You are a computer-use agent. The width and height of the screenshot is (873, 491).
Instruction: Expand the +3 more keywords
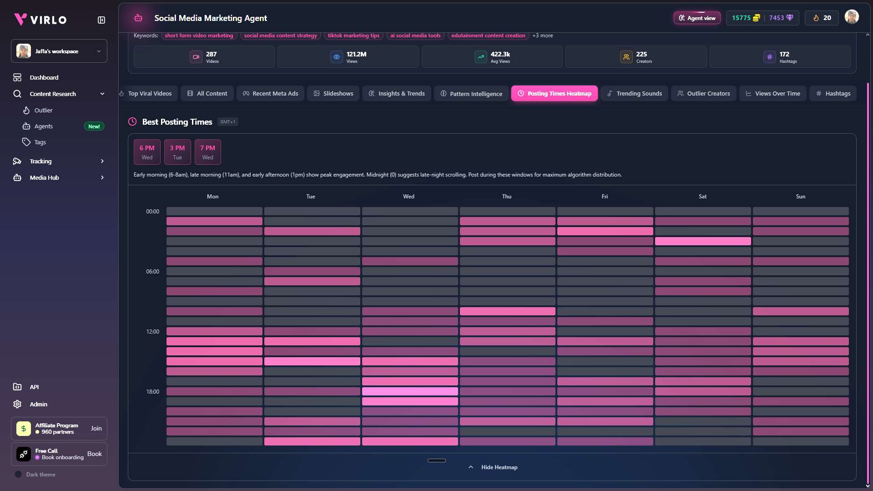[543, 35]
